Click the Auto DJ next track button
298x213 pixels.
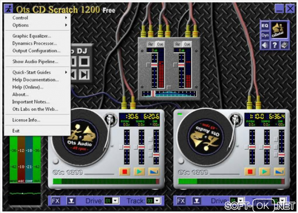click(x=84, y=75)
